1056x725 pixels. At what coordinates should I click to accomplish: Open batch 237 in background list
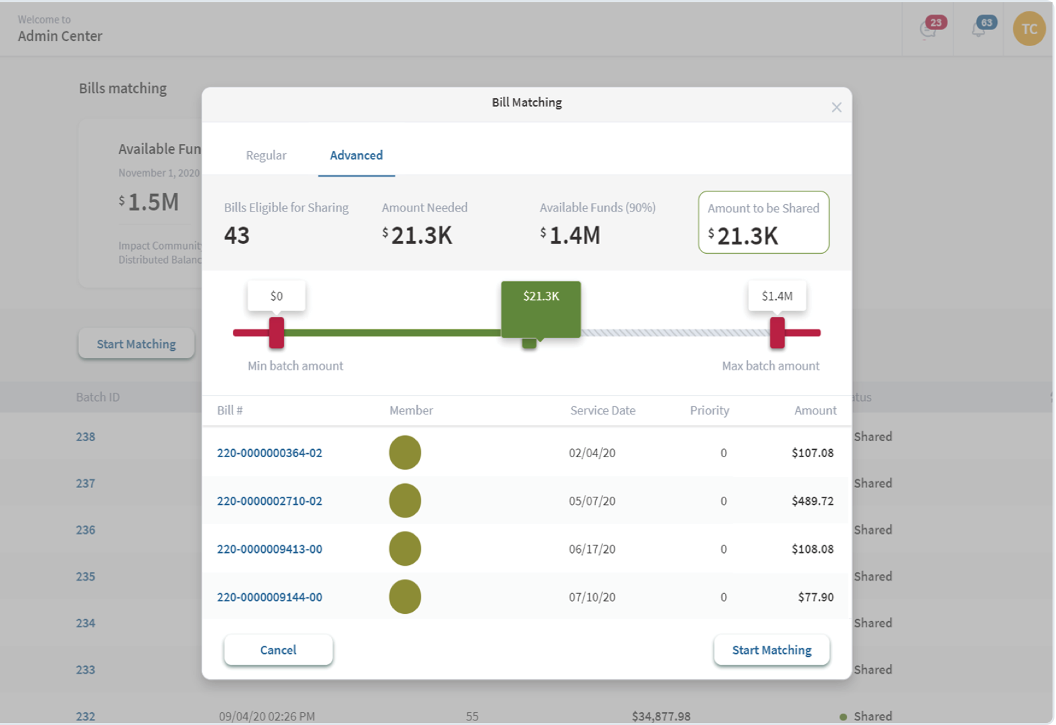tap(85, 483)
